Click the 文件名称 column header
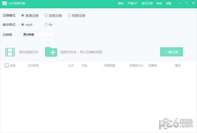Screen dimensions: 197x133 click(x=33, y=65)
